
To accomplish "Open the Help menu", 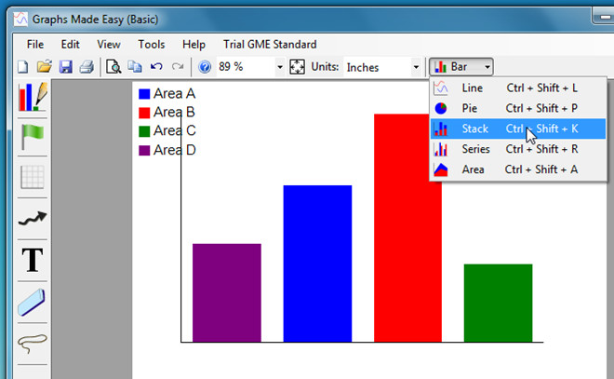I will (194, 45).
